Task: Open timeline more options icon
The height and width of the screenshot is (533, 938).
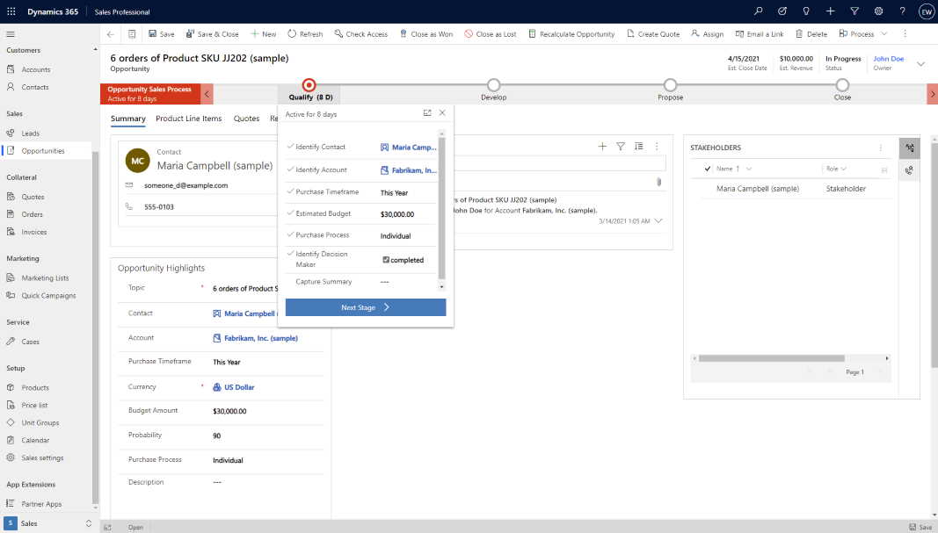Action: pos(657,147)
